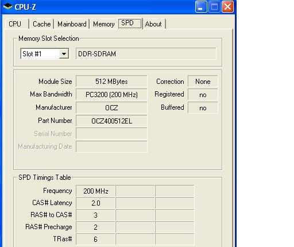Click the Module Size label
The image size is (294, 247).
point(55,82)
